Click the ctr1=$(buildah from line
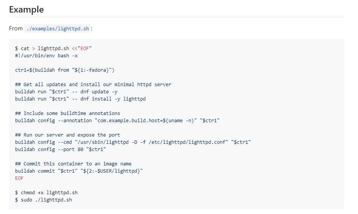358x214 pixels. (65, 70)
